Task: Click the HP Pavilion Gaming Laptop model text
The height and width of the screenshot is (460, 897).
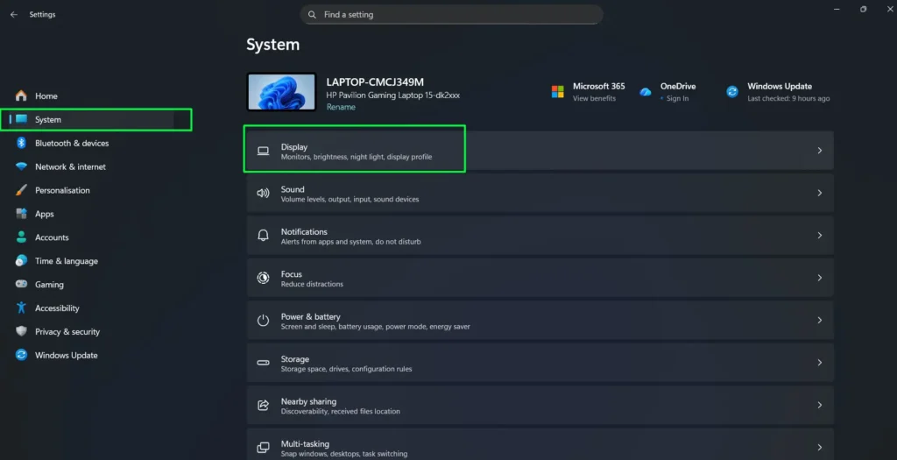Action: [x=393, y=96]
